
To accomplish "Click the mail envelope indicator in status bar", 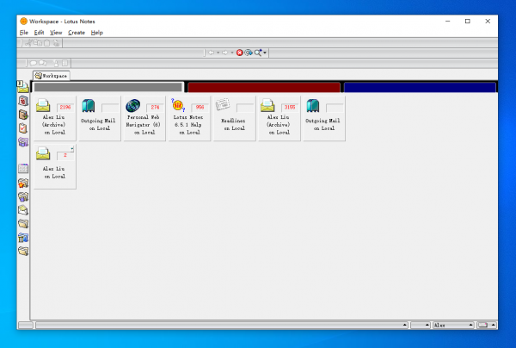I will pos(482,326).
